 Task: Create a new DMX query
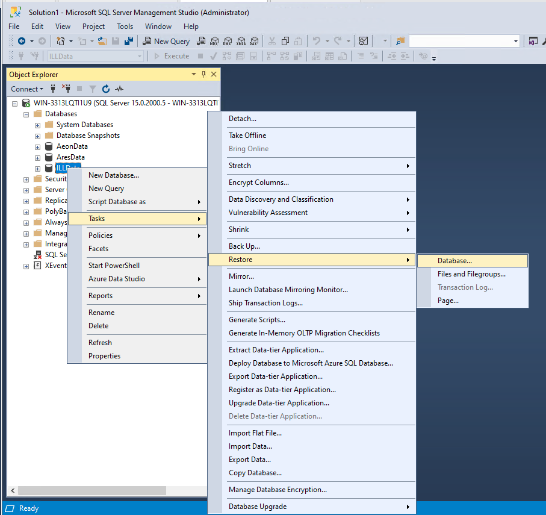click(228, 41)
